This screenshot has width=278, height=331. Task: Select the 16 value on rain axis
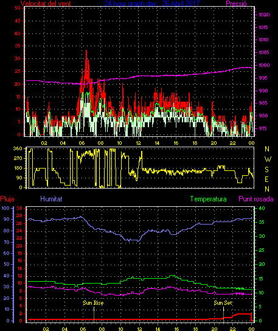(19, 260)
